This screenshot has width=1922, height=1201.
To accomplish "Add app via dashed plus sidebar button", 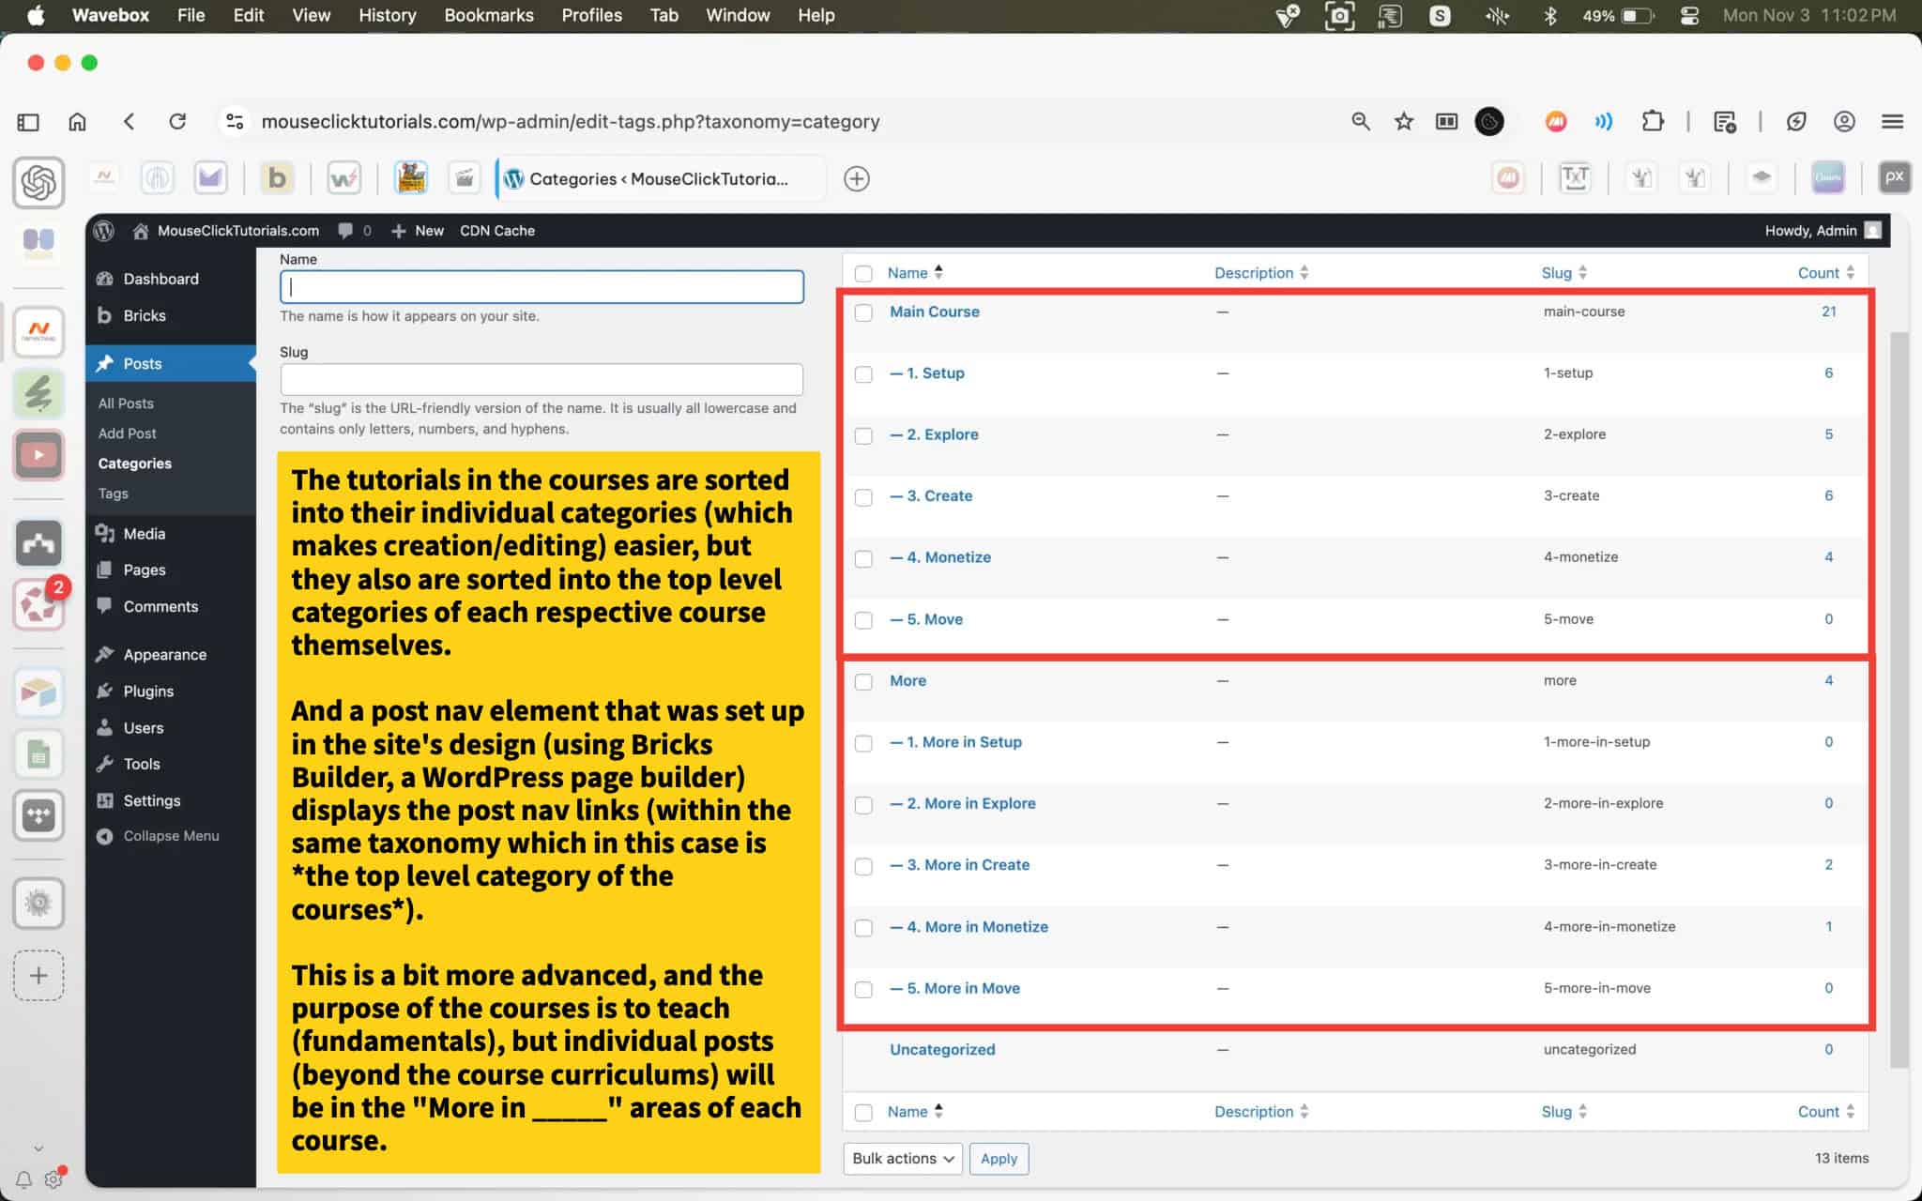I will coord(38,976).
